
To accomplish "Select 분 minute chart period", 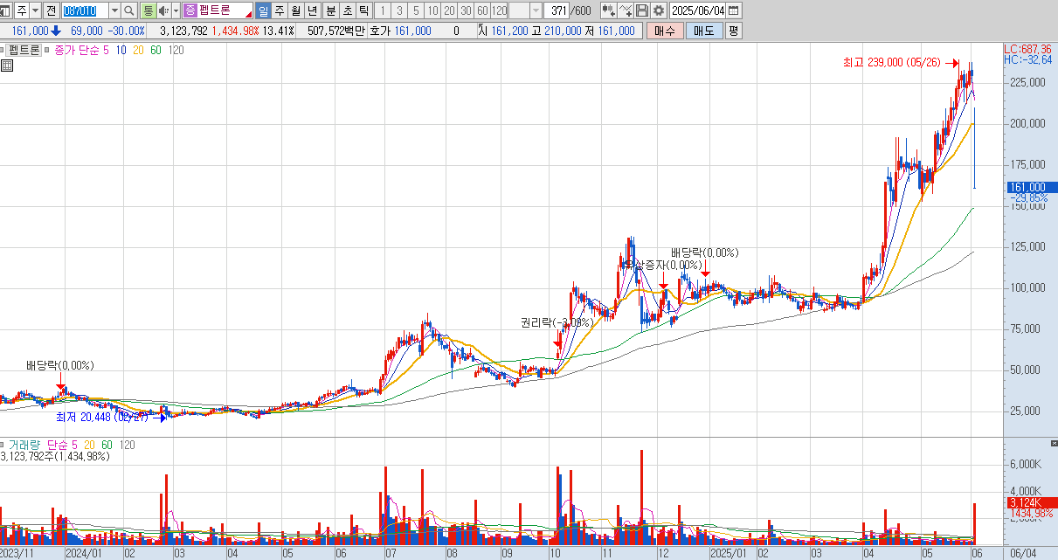I will click(x=331, y=10).
